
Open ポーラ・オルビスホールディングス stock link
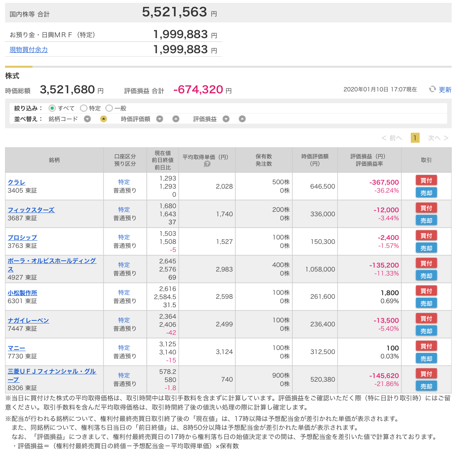click(x=52, y=265)
